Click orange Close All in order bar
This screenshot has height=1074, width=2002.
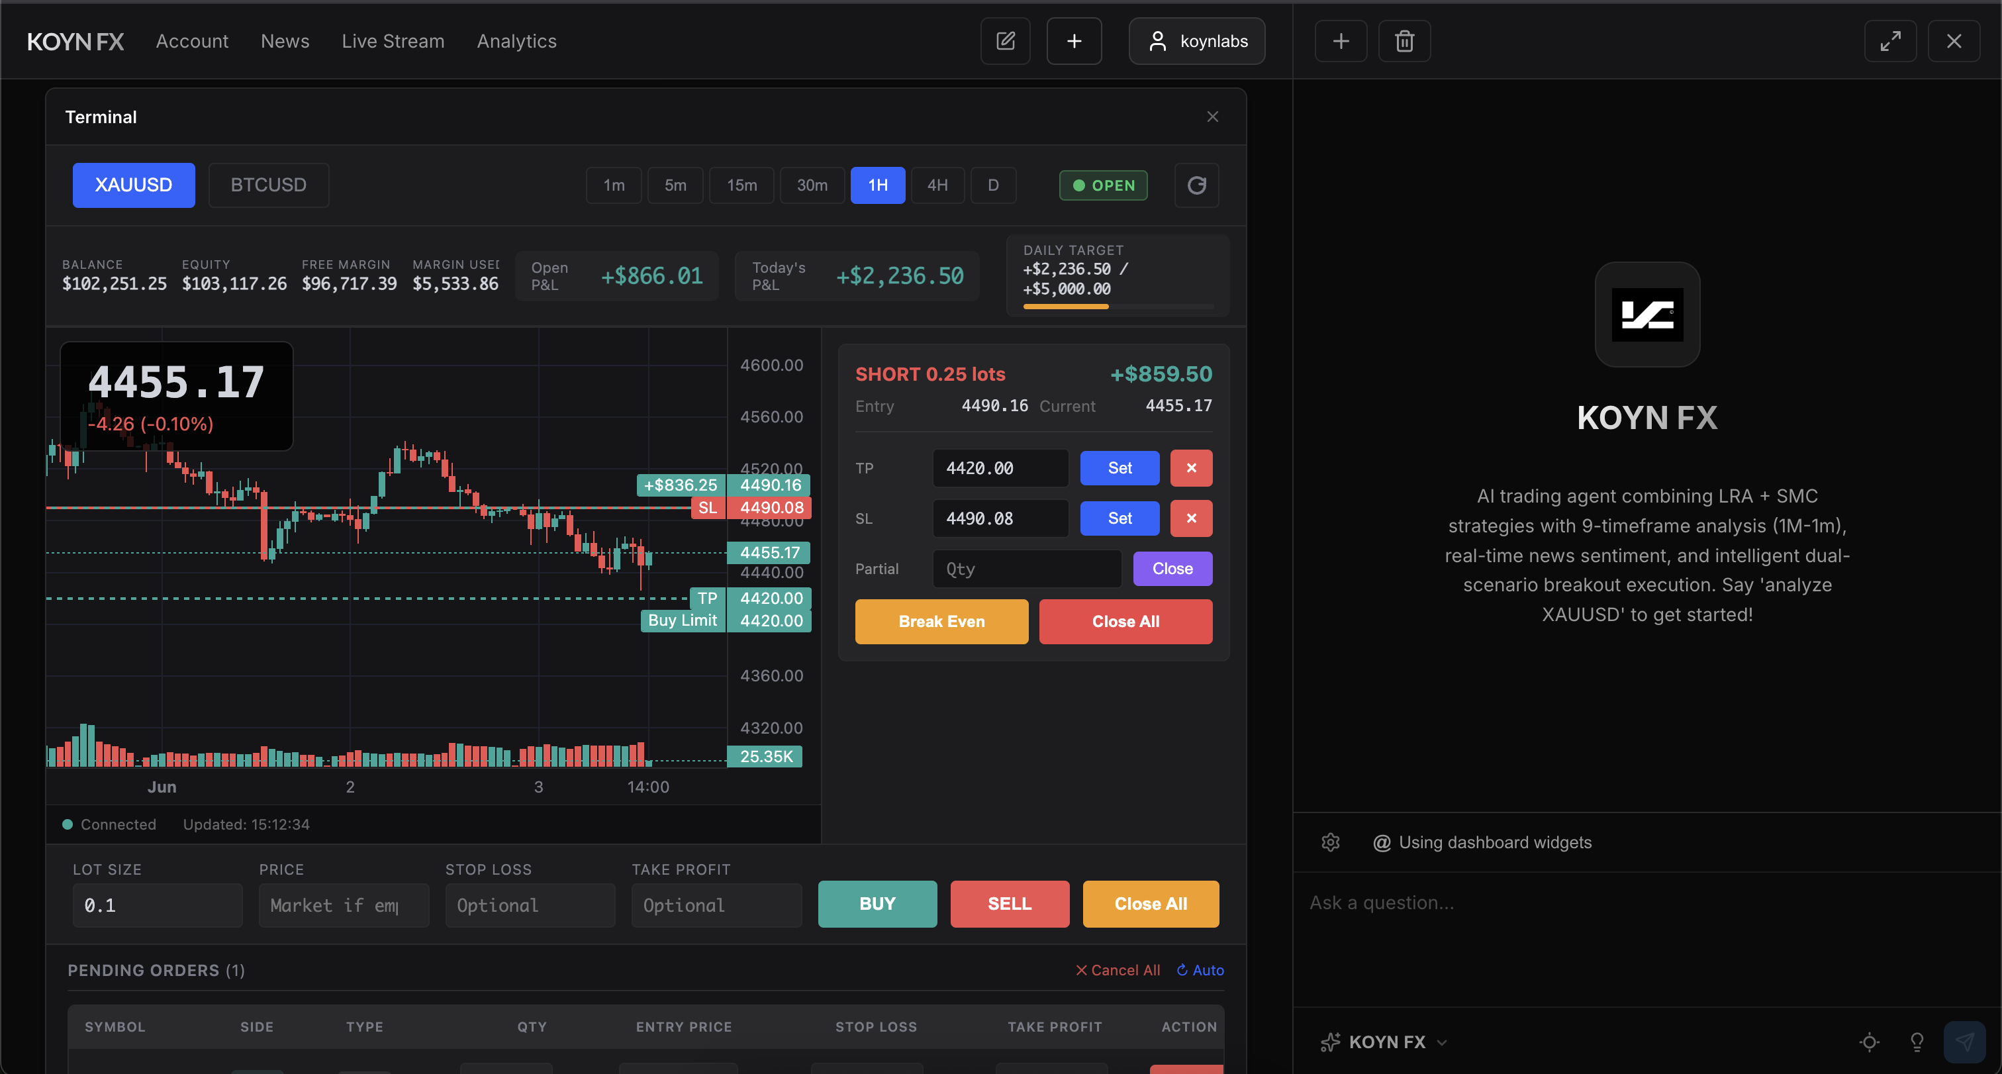[1150, 904]
